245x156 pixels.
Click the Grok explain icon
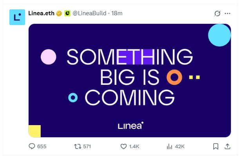coord(217,13)
